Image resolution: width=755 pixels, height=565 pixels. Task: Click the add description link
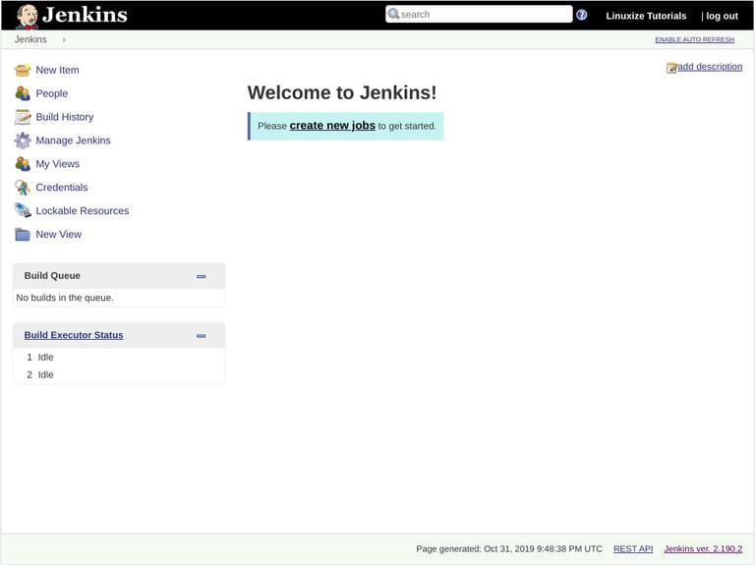coord(709,67)
